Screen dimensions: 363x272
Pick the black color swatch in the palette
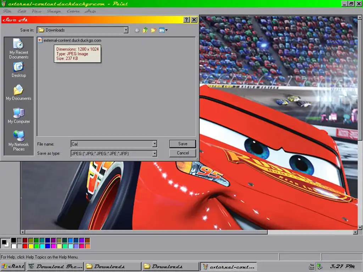click(14, 240)
